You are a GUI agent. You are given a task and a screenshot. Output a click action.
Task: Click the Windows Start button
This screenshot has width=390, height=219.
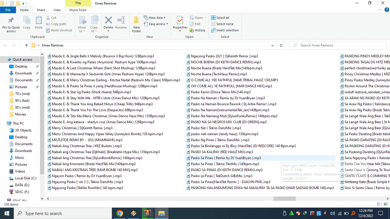coord(7,213)
